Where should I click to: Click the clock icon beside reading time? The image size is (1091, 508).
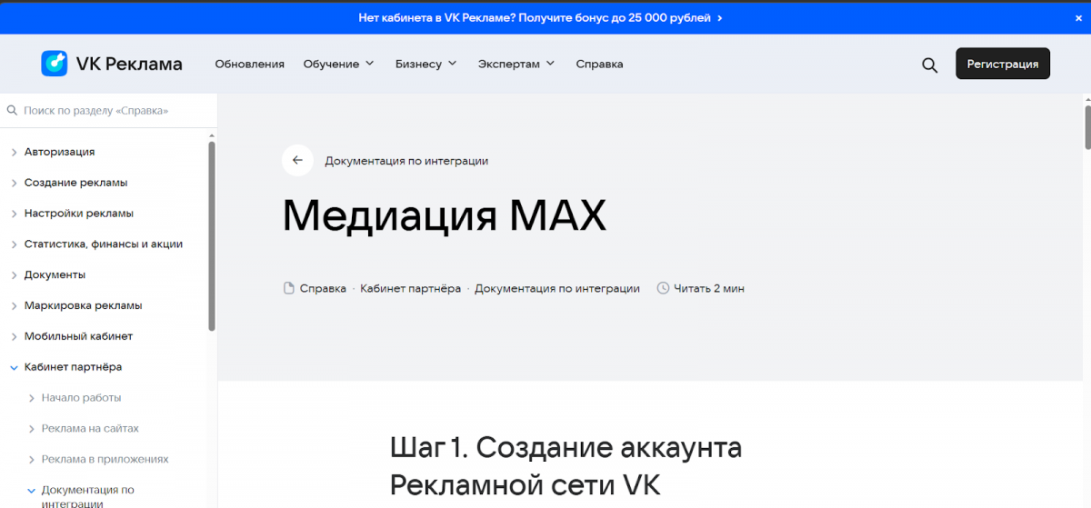pos(663,288)
